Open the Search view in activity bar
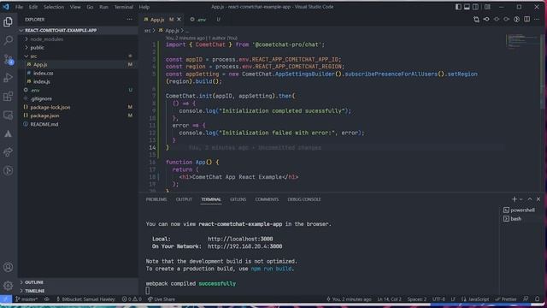The height and width of the screenshot is (308, 547). (8, 40)
